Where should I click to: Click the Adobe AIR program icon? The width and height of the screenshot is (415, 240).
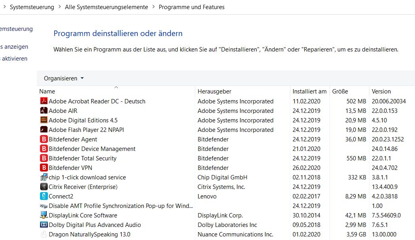click(44, 110)
